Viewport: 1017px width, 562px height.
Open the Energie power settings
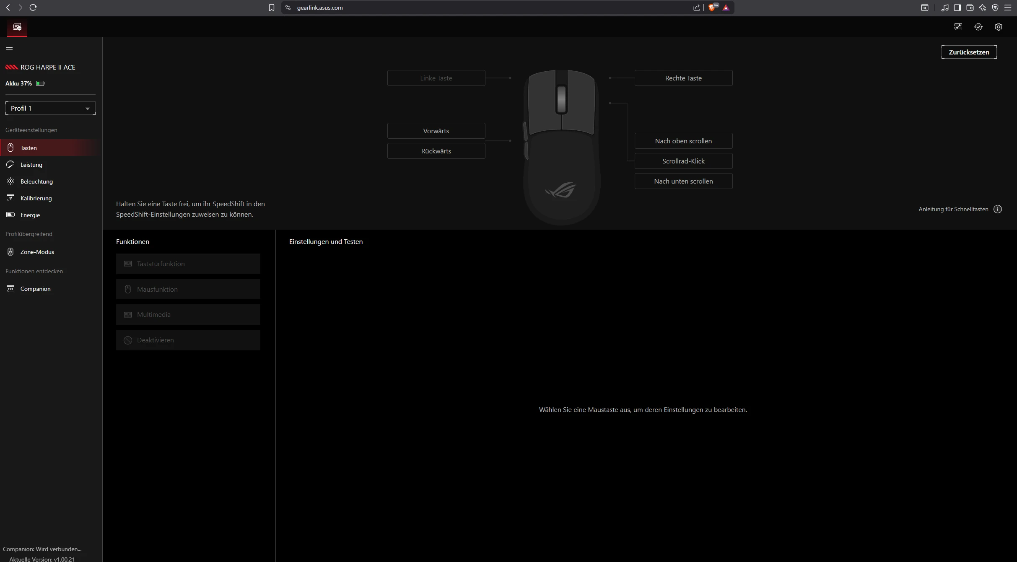coord(30,215)
